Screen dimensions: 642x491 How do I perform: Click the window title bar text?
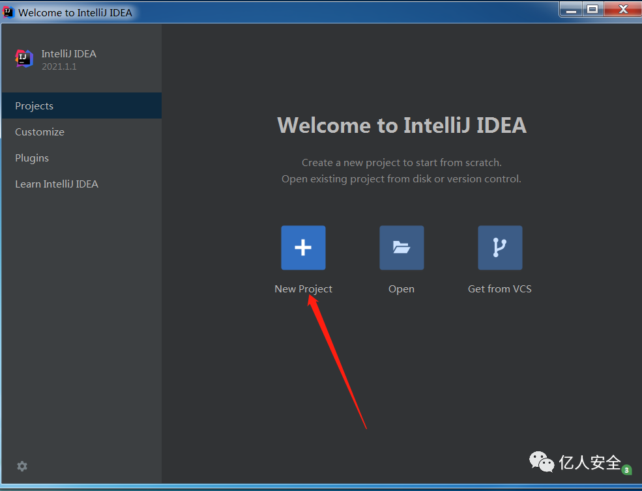click(x=76, y=12)
